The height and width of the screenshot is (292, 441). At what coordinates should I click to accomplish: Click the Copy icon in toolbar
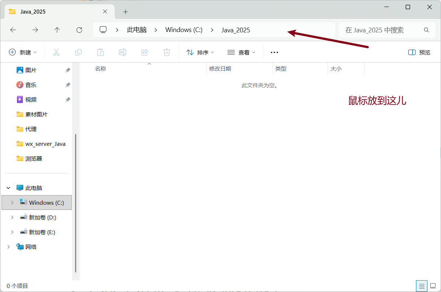pos(78,52)
